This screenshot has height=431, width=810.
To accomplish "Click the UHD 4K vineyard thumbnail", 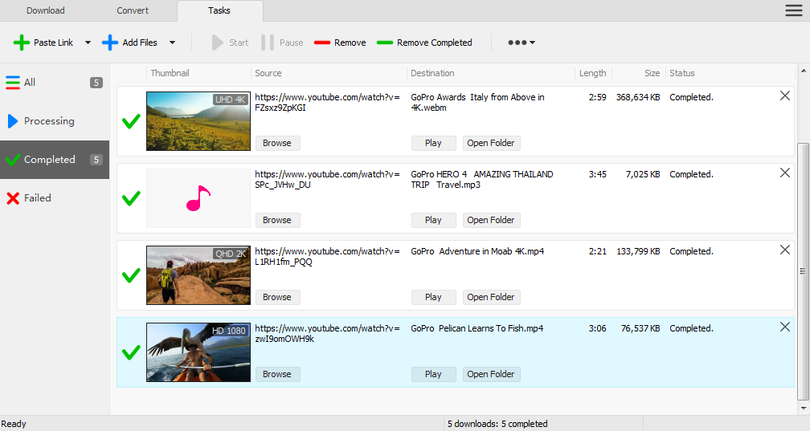I will tap(198, 121).
